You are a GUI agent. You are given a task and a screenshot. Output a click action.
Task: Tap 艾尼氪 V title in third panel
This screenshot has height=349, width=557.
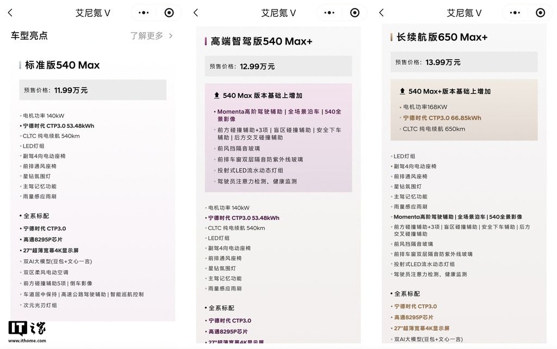tap(464, 13)
